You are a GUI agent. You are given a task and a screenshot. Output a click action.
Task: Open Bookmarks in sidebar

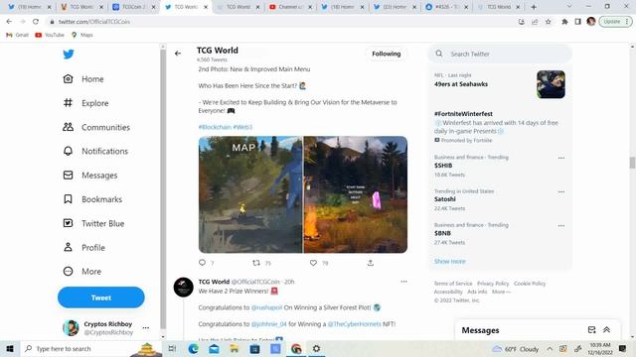[x=92, y=199]
